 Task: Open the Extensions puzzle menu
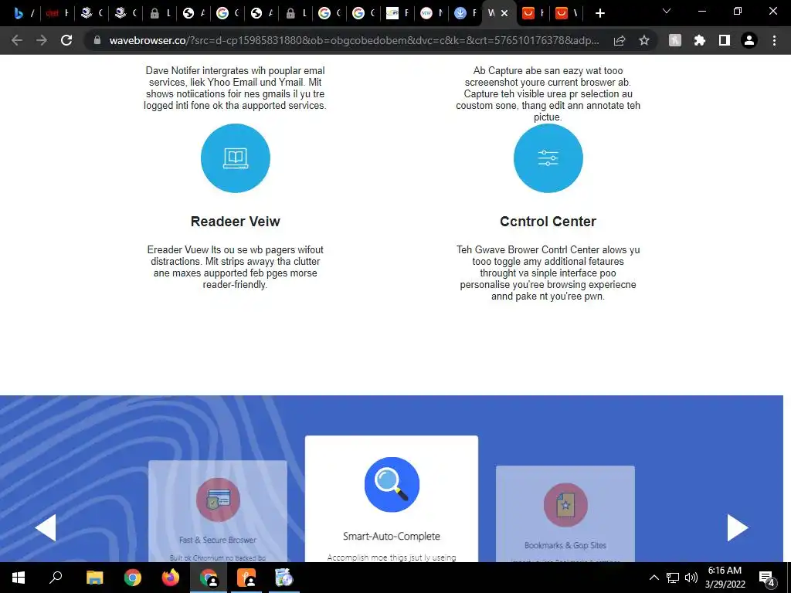point(700,40)
